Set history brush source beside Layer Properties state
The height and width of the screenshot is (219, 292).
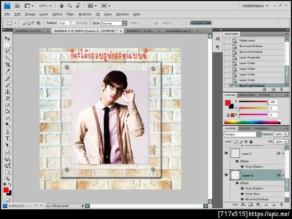coord(227,57)
